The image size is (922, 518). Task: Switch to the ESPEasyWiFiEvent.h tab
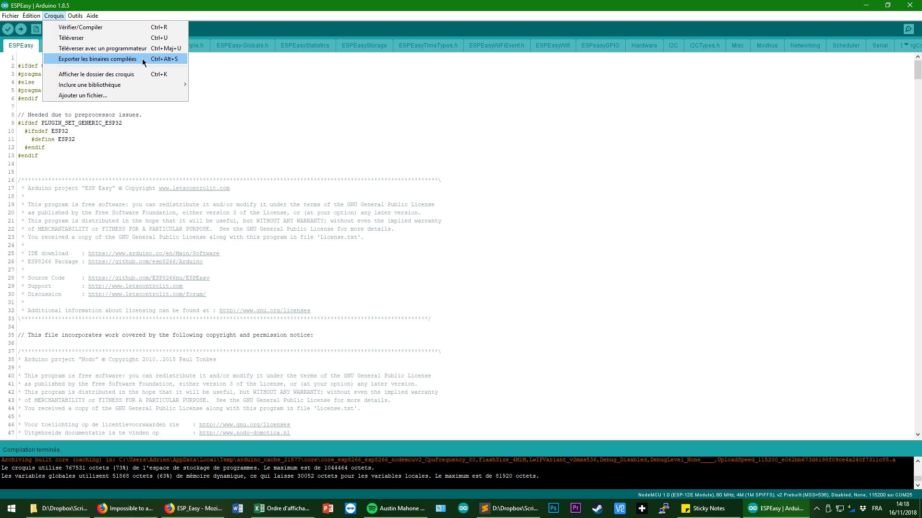(497, 46)
